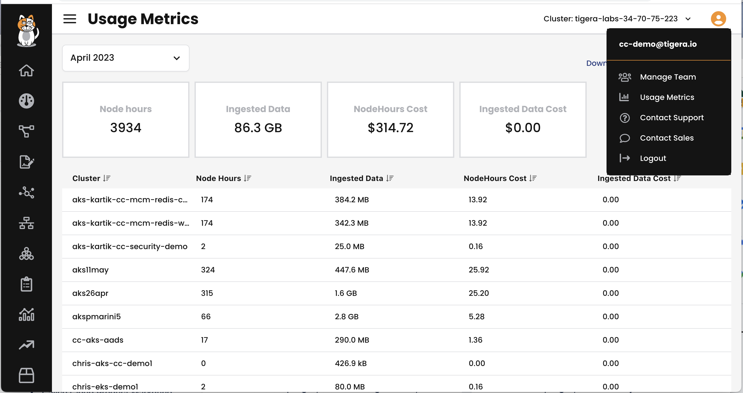The height and width of the screenshot is (393, 743).
Task: Open the trending-arrow sidebar icon
Action: 26,345
